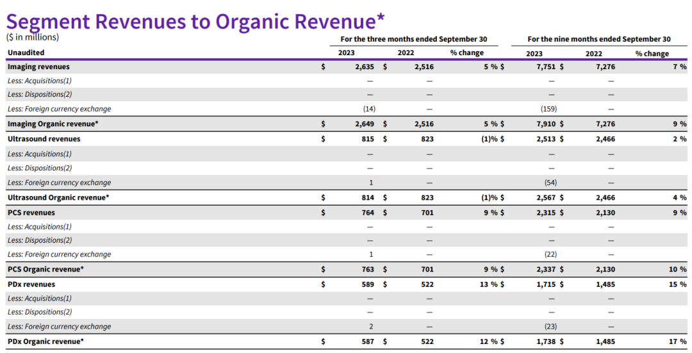
Task: Select the PDx revenues row label
Action: 31,284
